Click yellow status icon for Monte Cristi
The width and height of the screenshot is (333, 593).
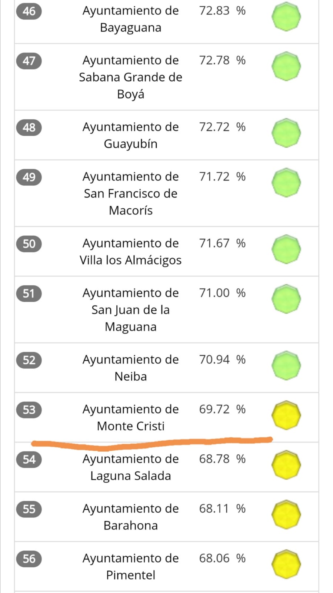coord(286,415)
